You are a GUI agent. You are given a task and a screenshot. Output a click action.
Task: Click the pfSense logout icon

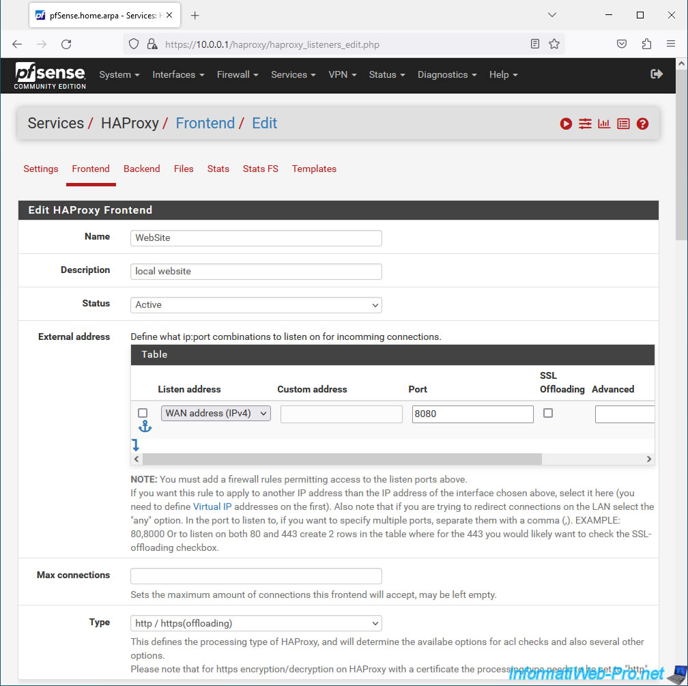[656, 74]
